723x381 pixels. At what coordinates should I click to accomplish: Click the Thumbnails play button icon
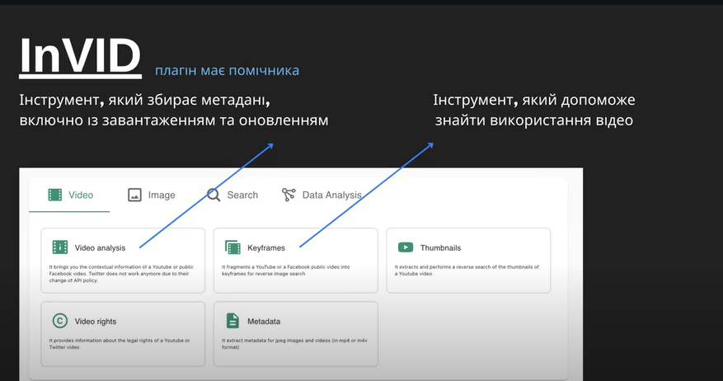click(x=406, y=247)
